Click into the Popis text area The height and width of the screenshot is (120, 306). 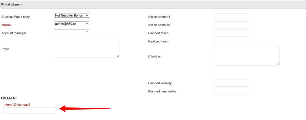click(x=86, y=47)
